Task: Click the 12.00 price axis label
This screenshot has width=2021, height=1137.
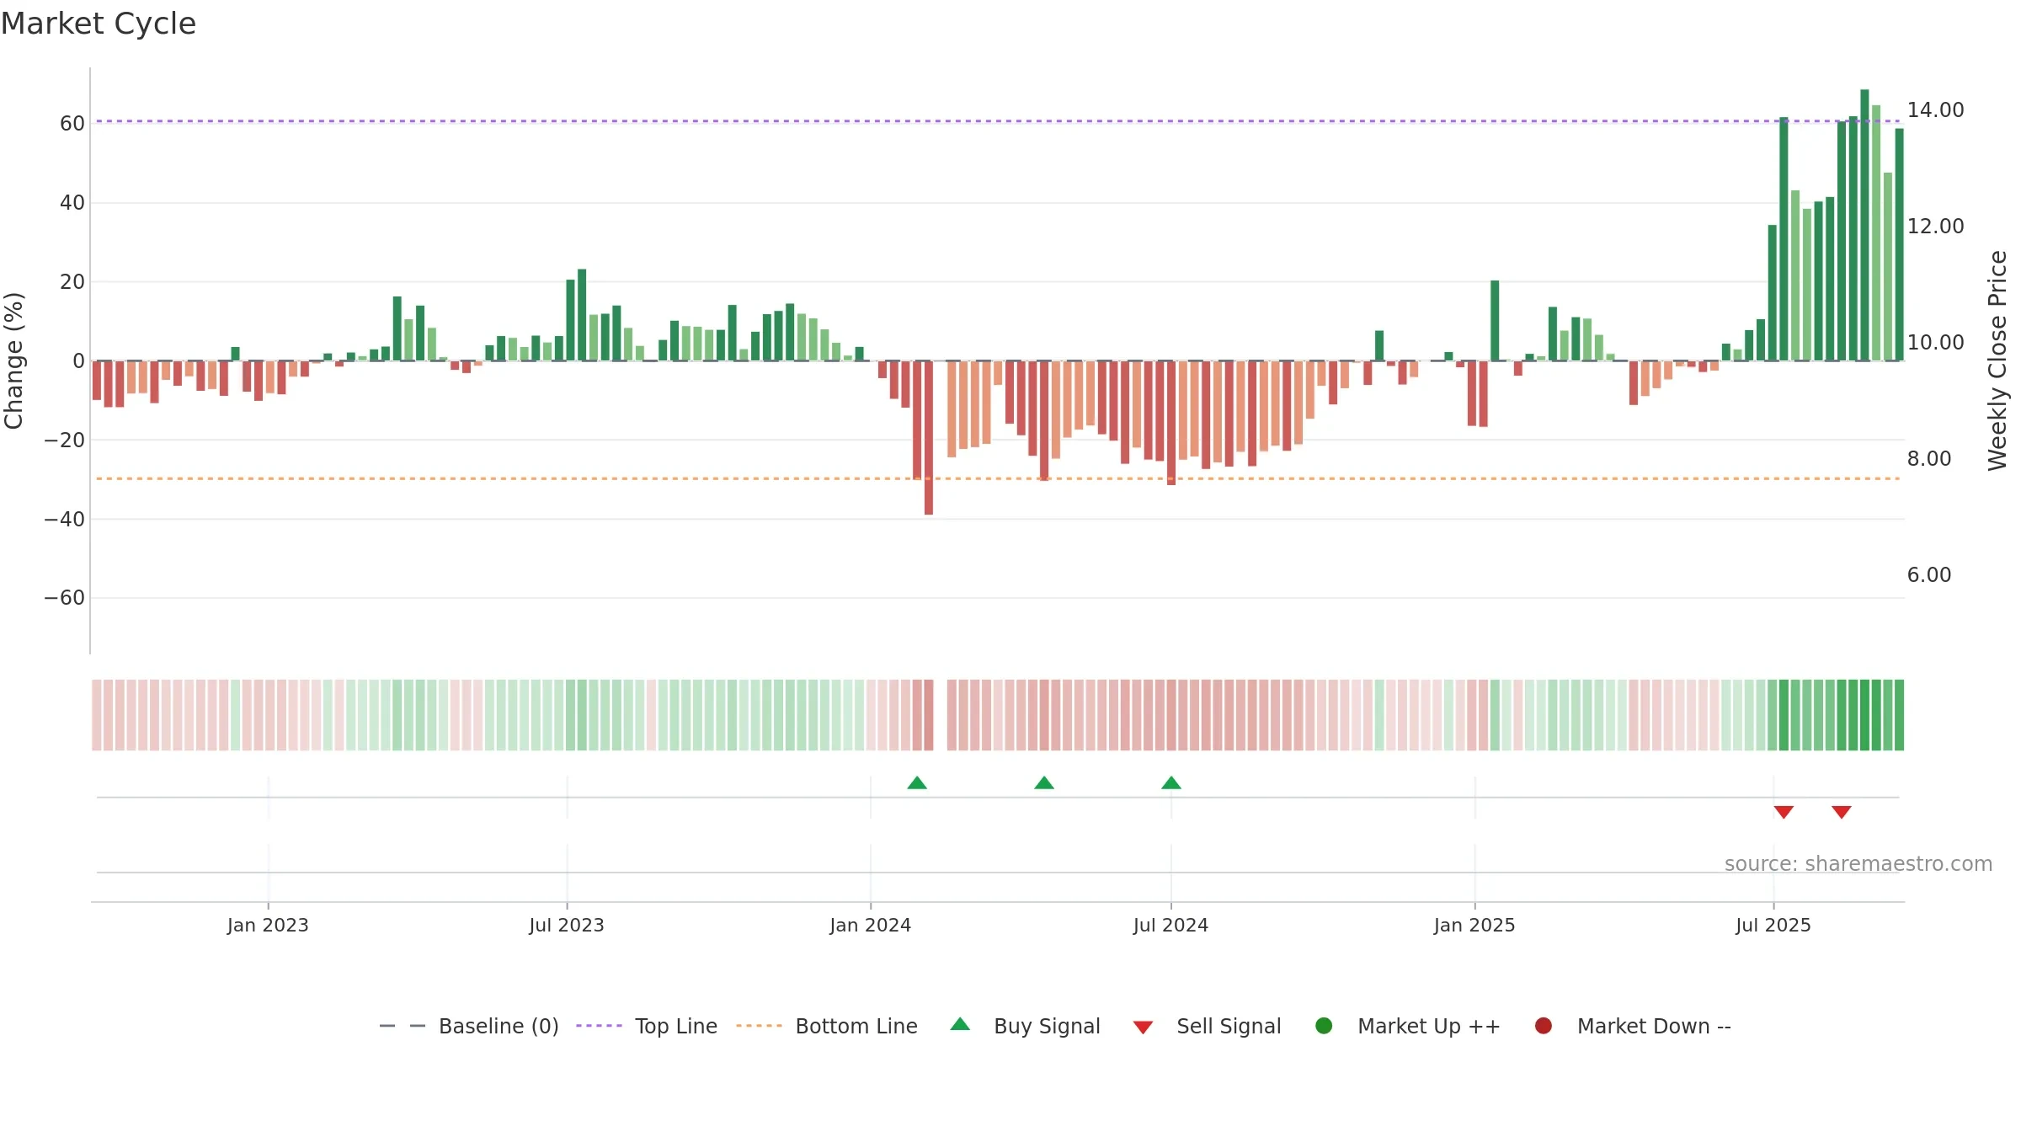Action: [1935, 227]
